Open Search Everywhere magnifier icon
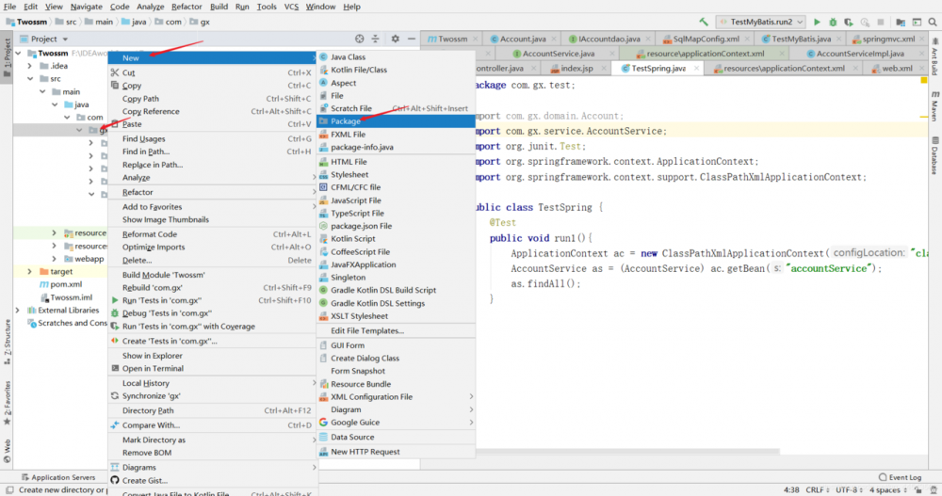Viewport: 942px width, 496px height. point(932,22)
